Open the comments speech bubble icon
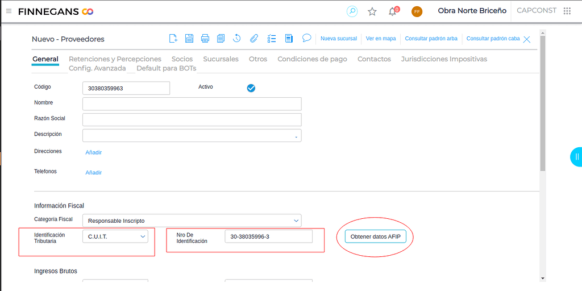This screenshot has width=582, height=291. pos(306,38)
